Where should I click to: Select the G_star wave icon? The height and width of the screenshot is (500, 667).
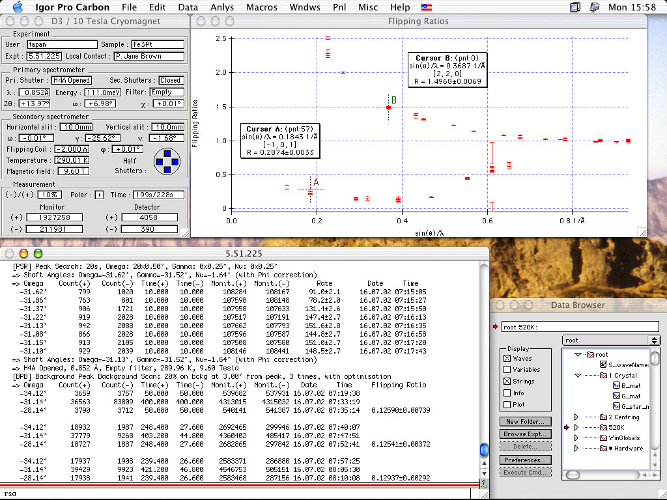tap(616, 406)
